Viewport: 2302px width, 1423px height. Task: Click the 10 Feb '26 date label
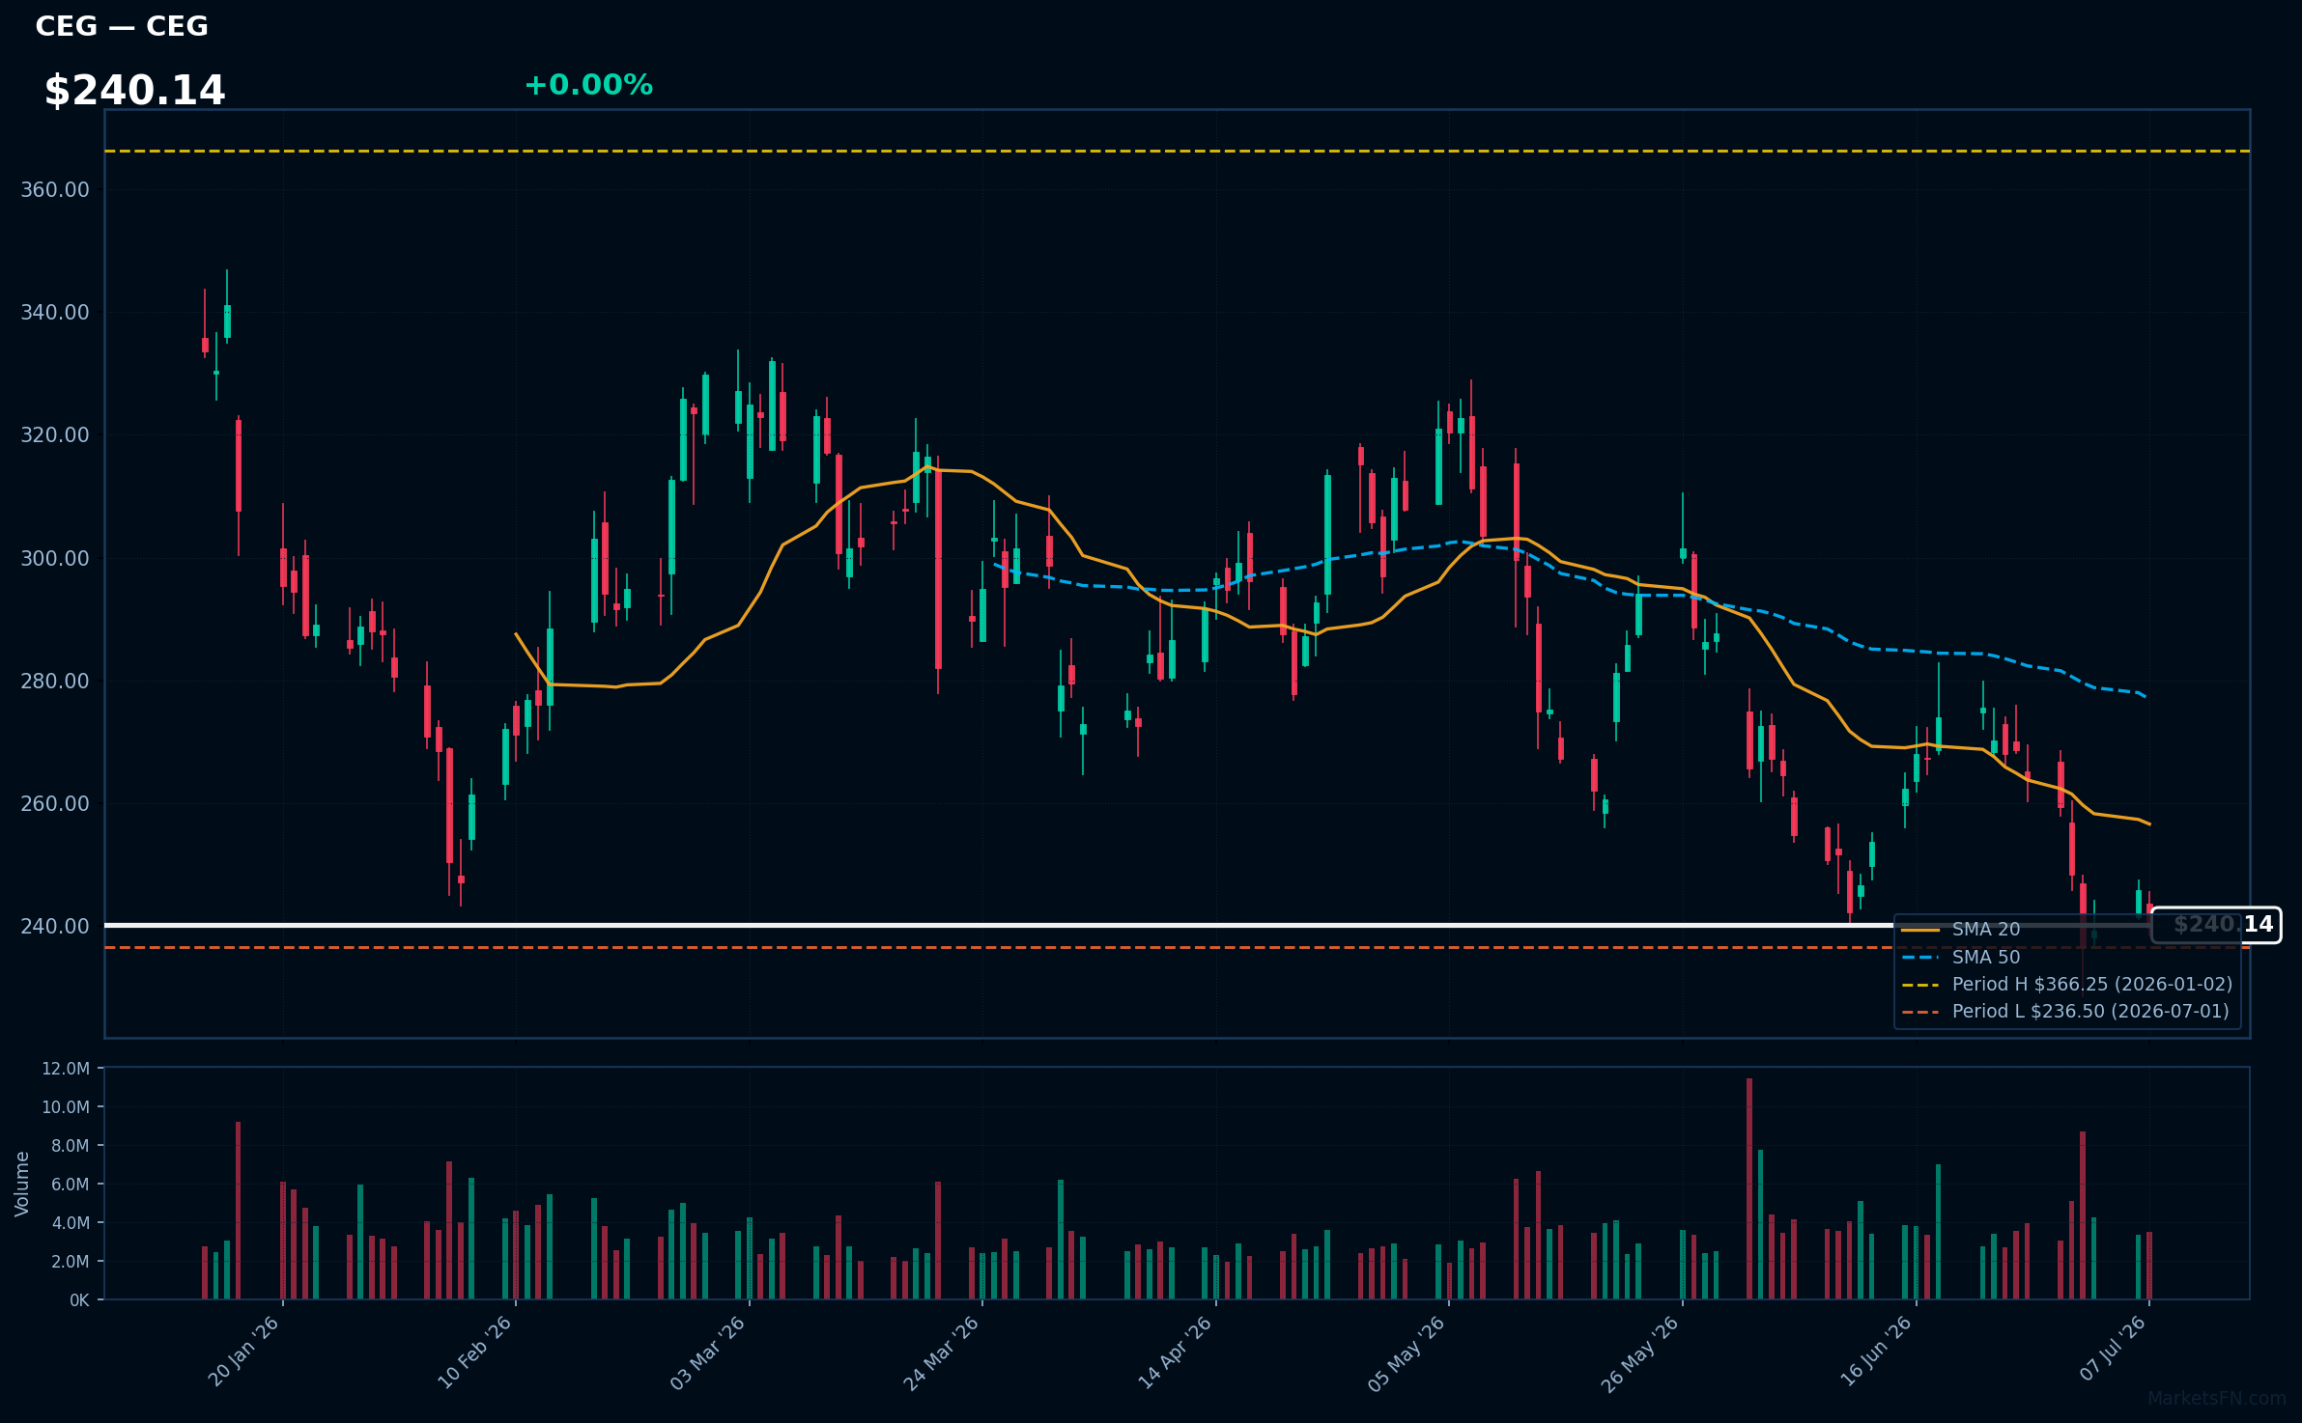pos(475,1352)
